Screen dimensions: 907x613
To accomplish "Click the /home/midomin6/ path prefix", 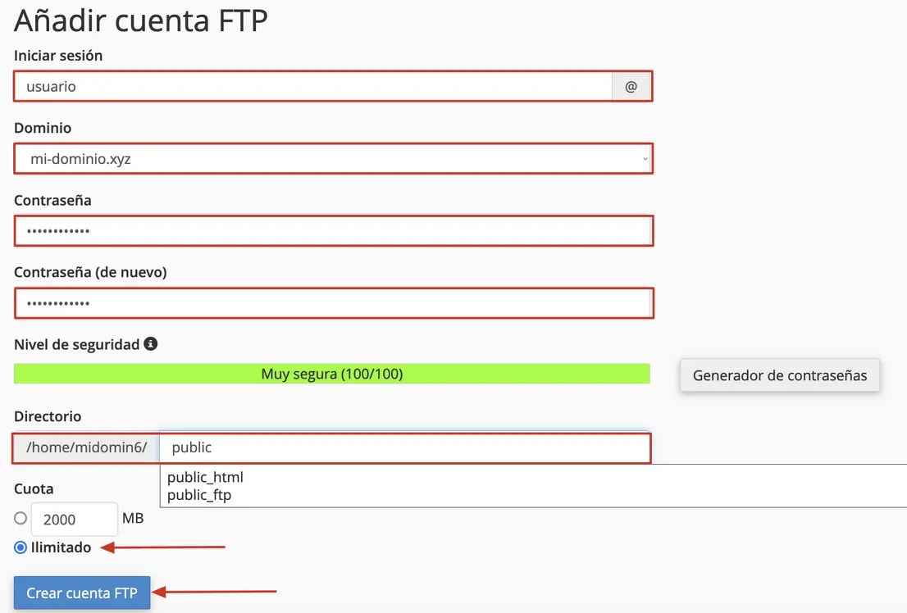I will pos(86,448).
